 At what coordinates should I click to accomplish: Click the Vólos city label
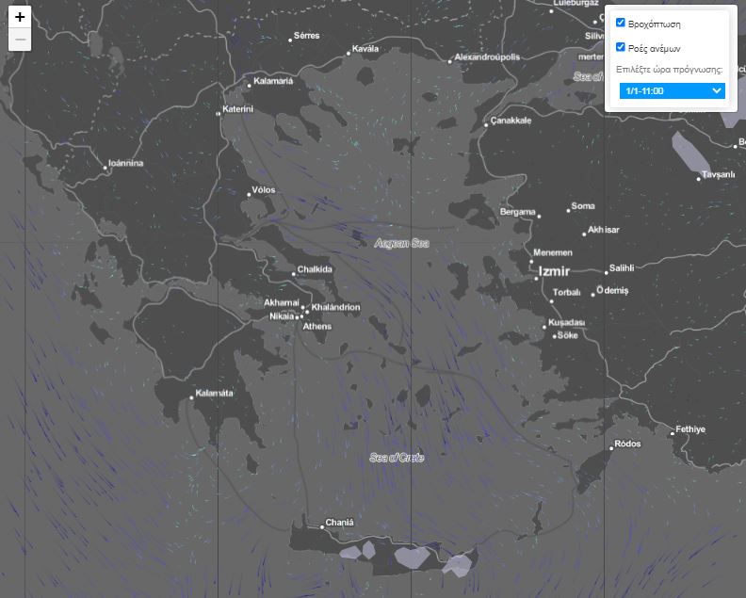coord(264,190)
